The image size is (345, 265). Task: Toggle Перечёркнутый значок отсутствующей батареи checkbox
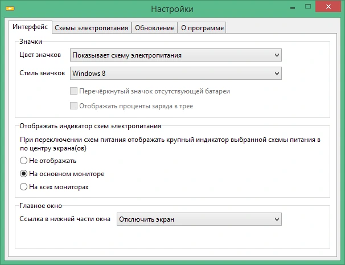click(x=73, y=91)
